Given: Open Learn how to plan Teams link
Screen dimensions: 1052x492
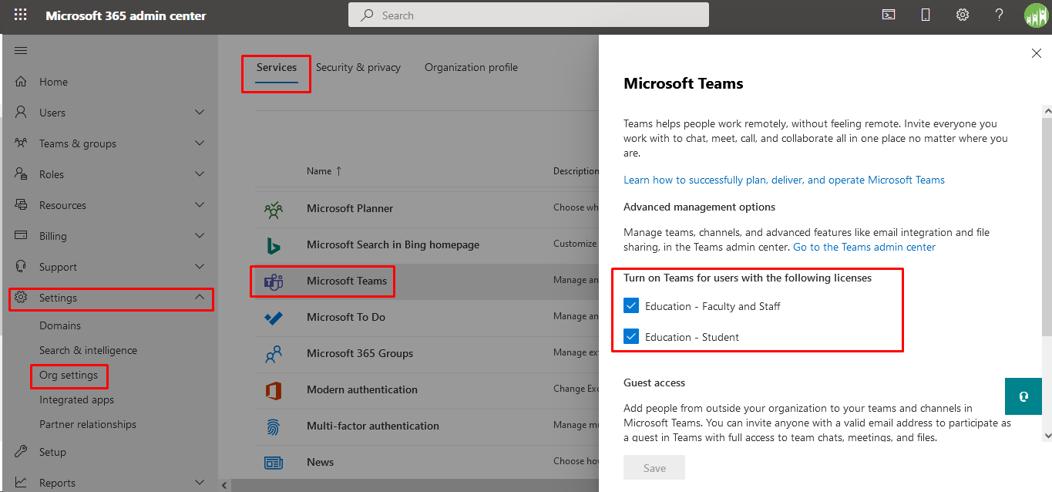Looking at the screenshot, I should point(784,180).
